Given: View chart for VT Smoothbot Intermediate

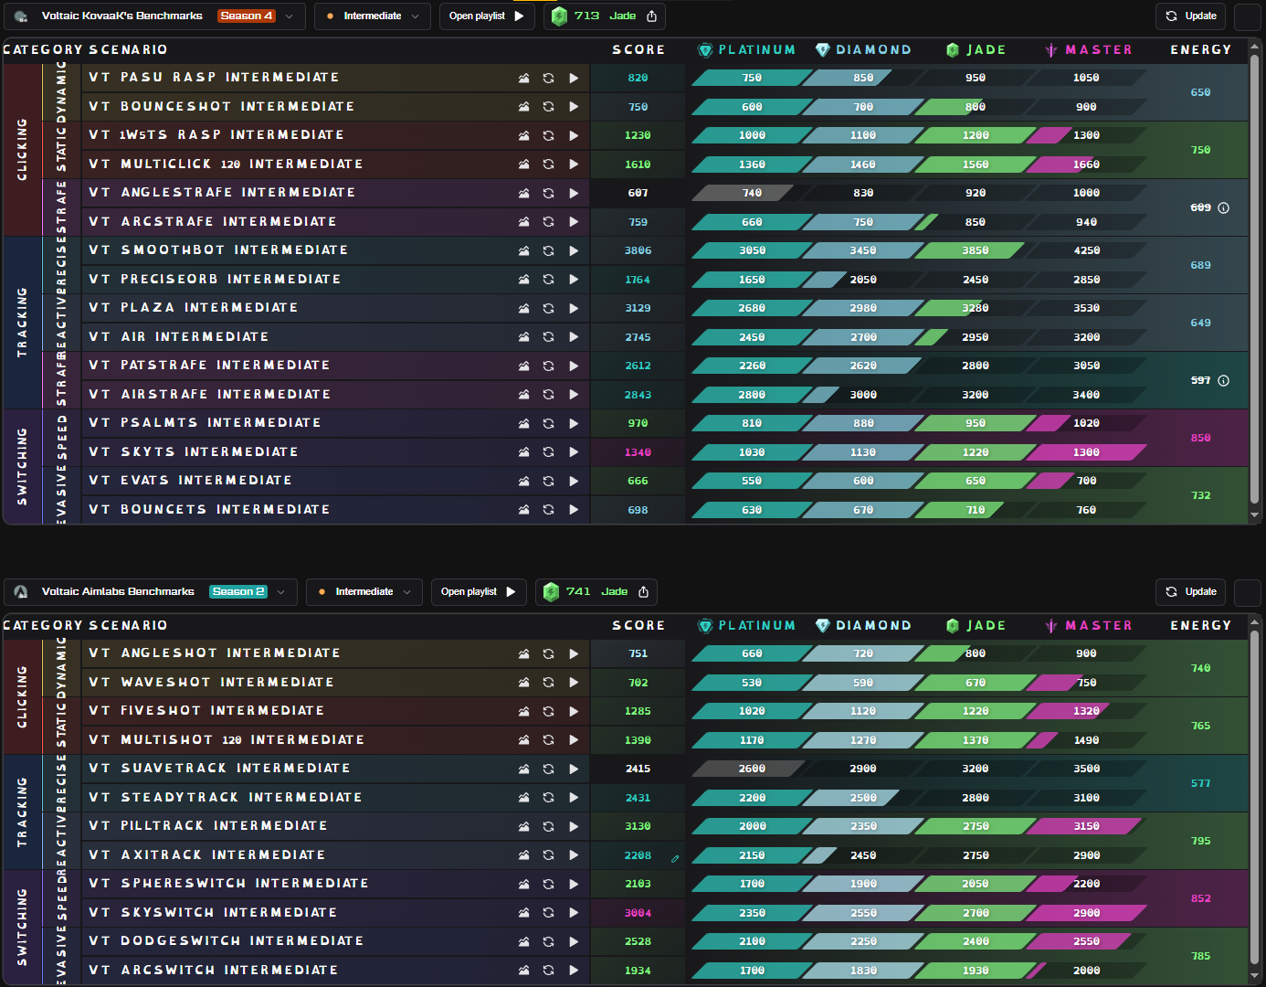Looking at the screenshot, I should point(523,250).
